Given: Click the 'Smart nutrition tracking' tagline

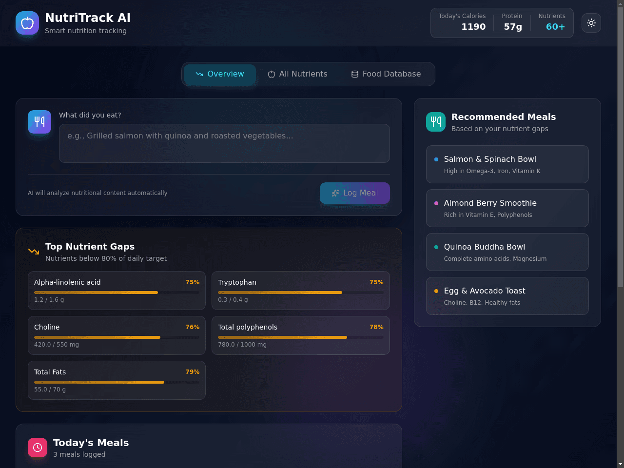Looking at the screenshot, I should (86, 31).
